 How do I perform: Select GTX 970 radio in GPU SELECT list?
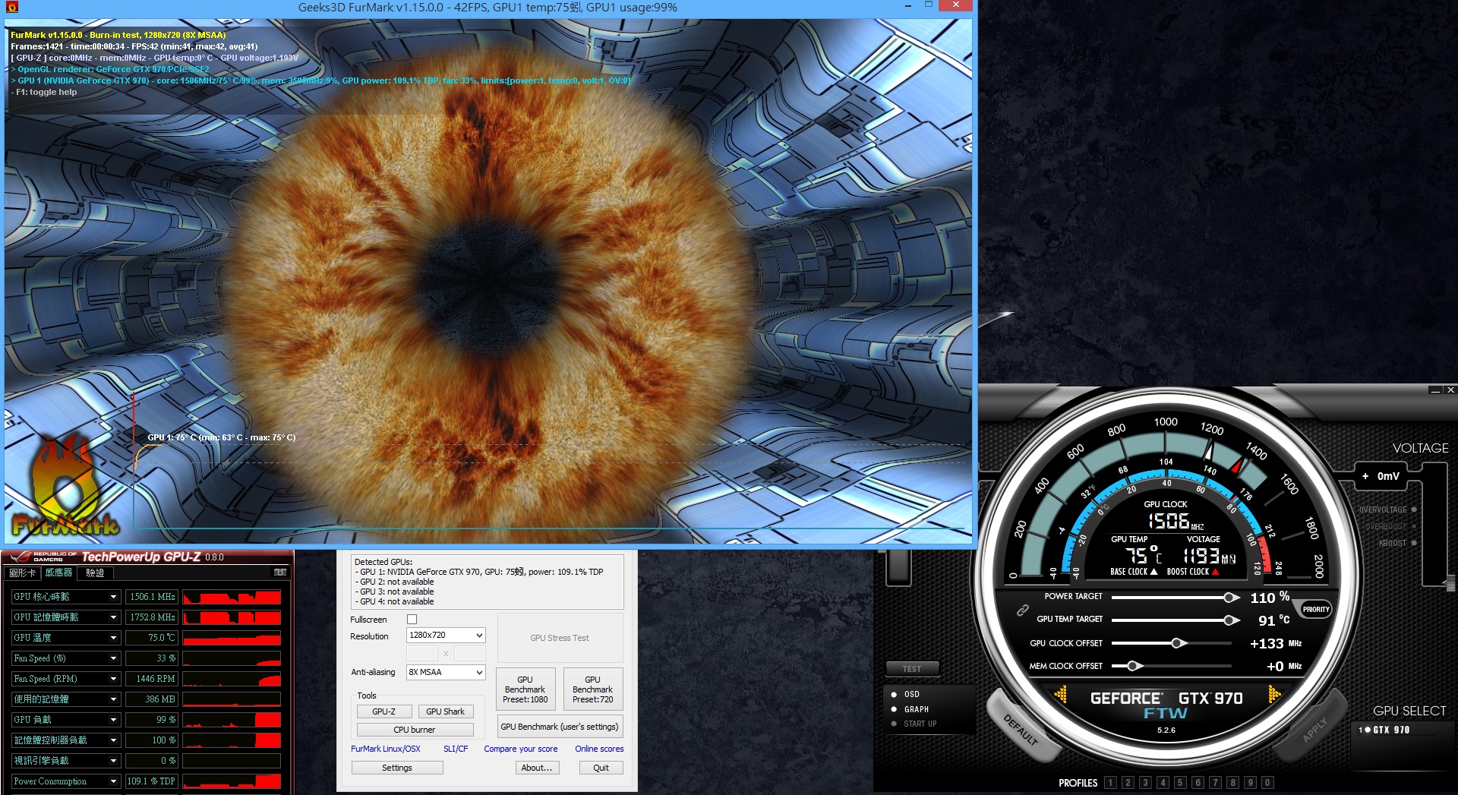[x=1367, y=730]
